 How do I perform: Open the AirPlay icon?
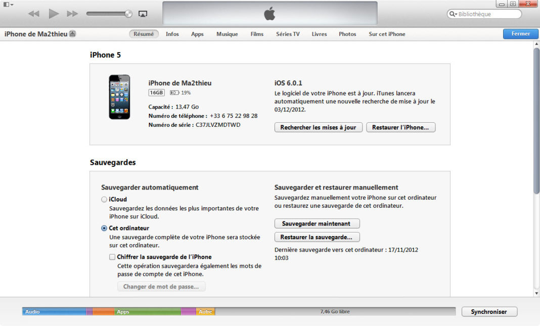click(x=143, y=14)
